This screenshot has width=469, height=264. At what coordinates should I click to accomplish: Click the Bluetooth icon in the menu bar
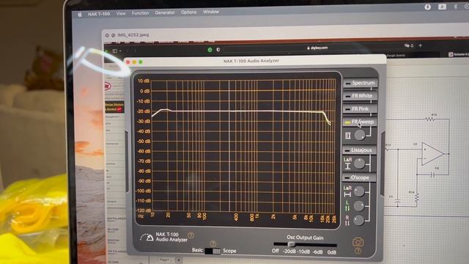coord(456,7)
